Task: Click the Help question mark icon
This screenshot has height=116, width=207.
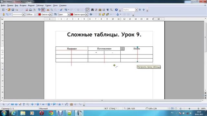Action: coord(116,10)
